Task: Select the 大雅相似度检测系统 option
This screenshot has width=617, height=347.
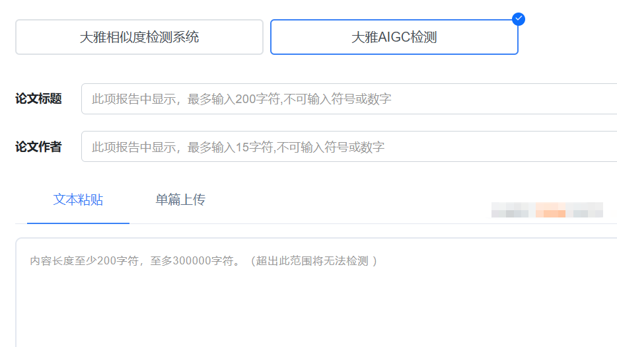Action: (x=139, y=37)
